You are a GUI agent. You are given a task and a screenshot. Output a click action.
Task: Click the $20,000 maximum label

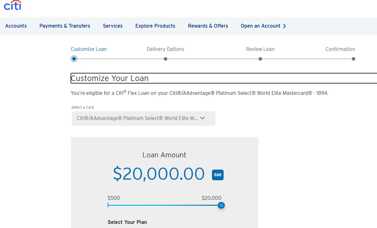pyautogui.click(x=211, y=198)
